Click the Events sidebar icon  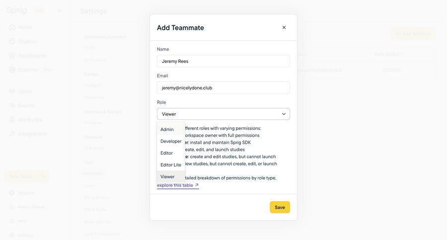coord(12,106)
